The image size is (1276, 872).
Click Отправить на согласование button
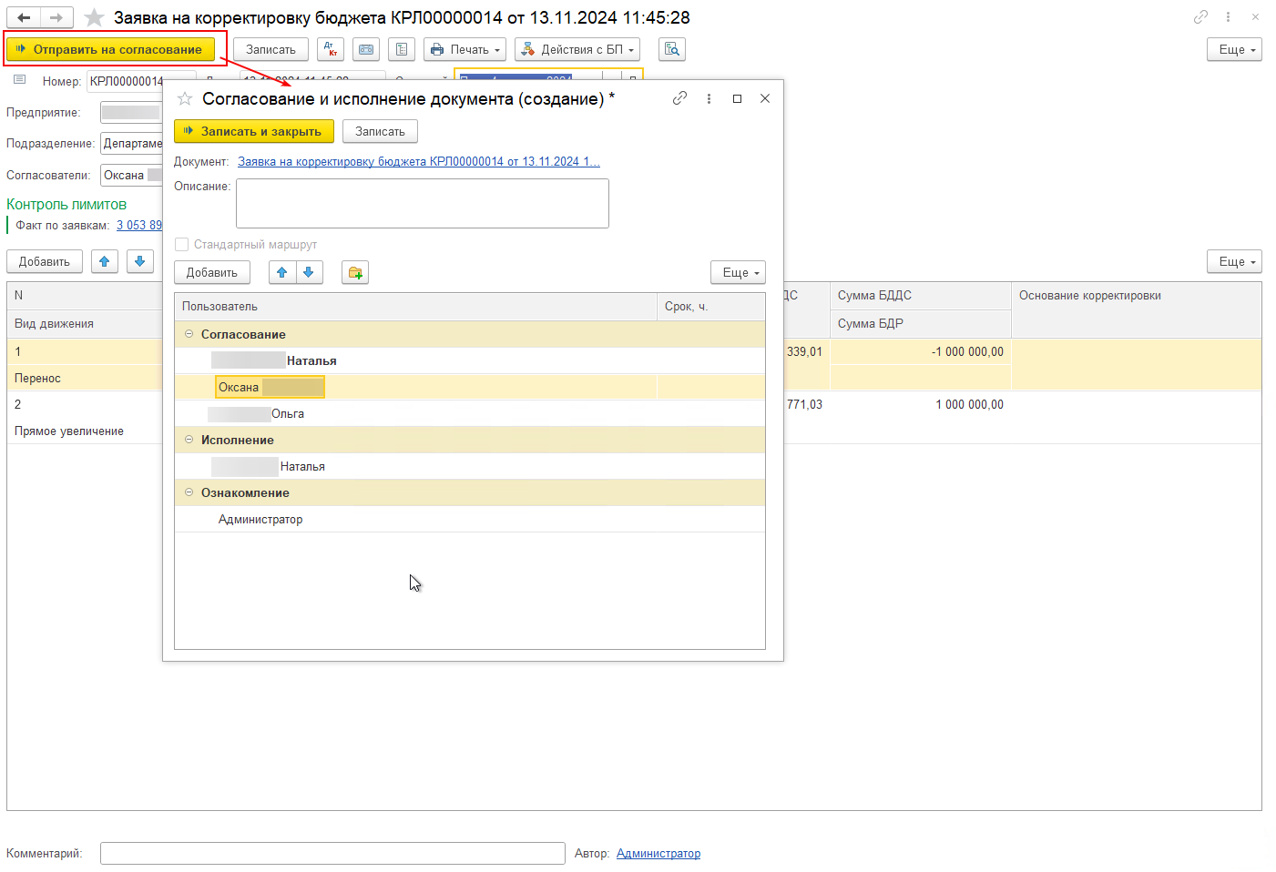(110, 49)
